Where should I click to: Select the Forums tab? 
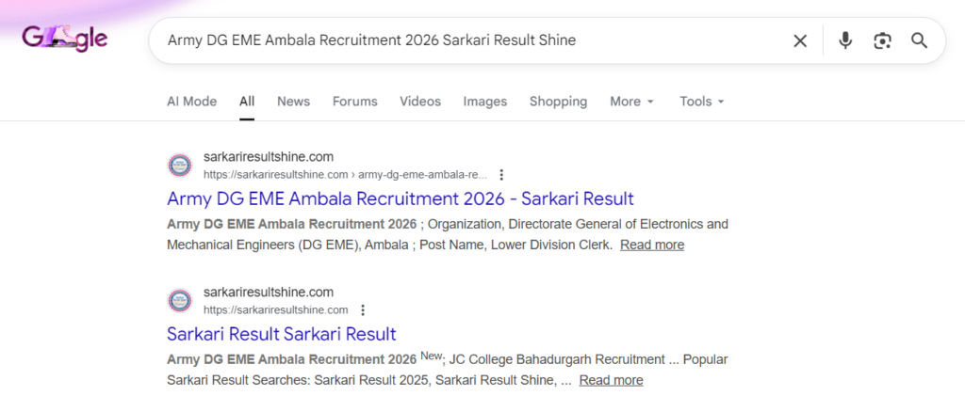click(x=354, y=102)
